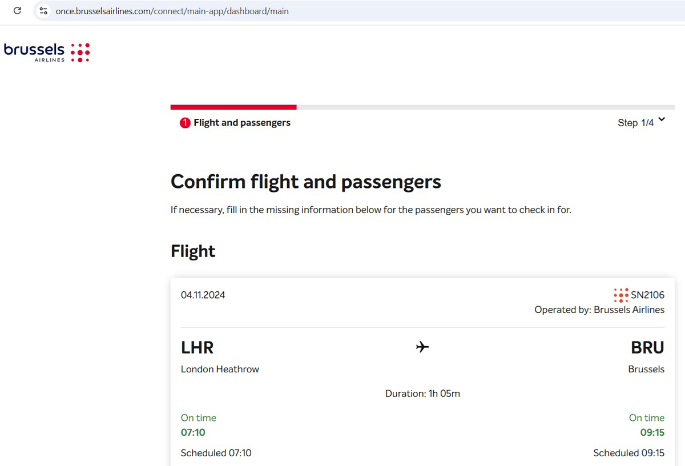Click the flight date 04.11.2024
The height and width of the screenshot is (466, 685).
203,295
